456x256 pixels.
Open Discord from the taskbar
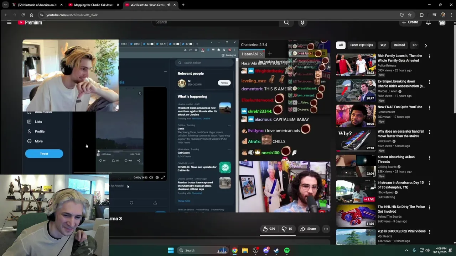pos(266,250)
